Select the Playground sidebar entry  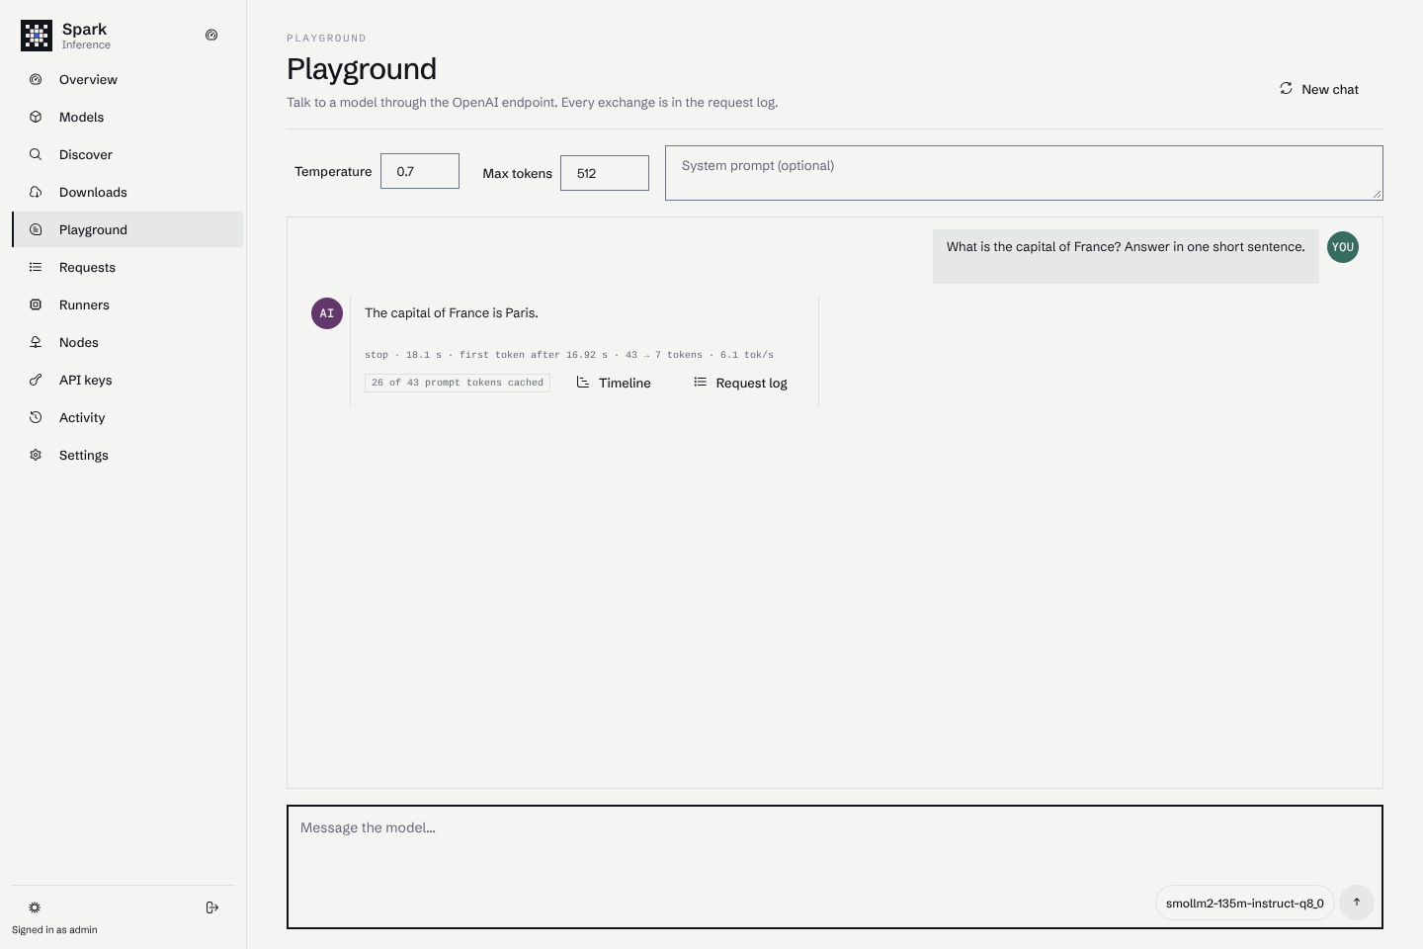click(x=127, y=229)
